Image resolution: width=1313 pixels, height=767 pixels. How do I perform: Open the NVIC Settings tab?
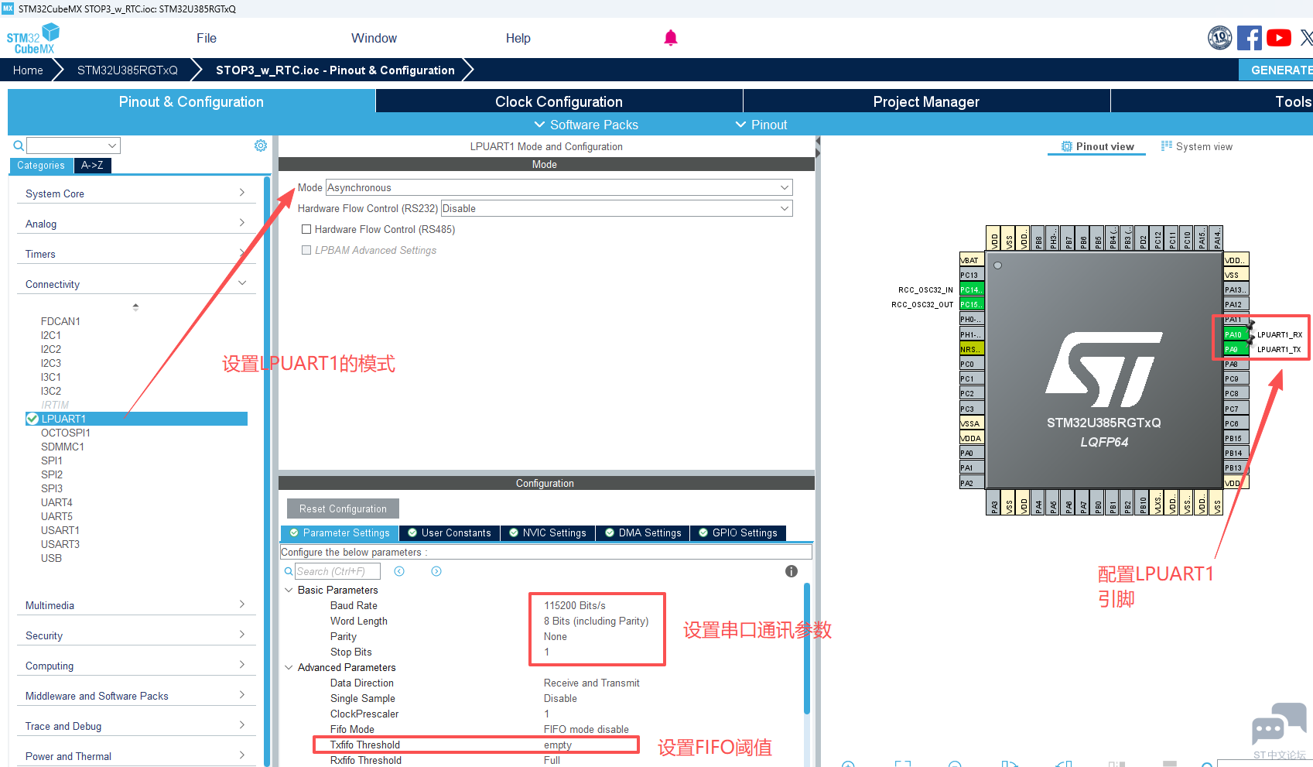(x=548, y=532)
